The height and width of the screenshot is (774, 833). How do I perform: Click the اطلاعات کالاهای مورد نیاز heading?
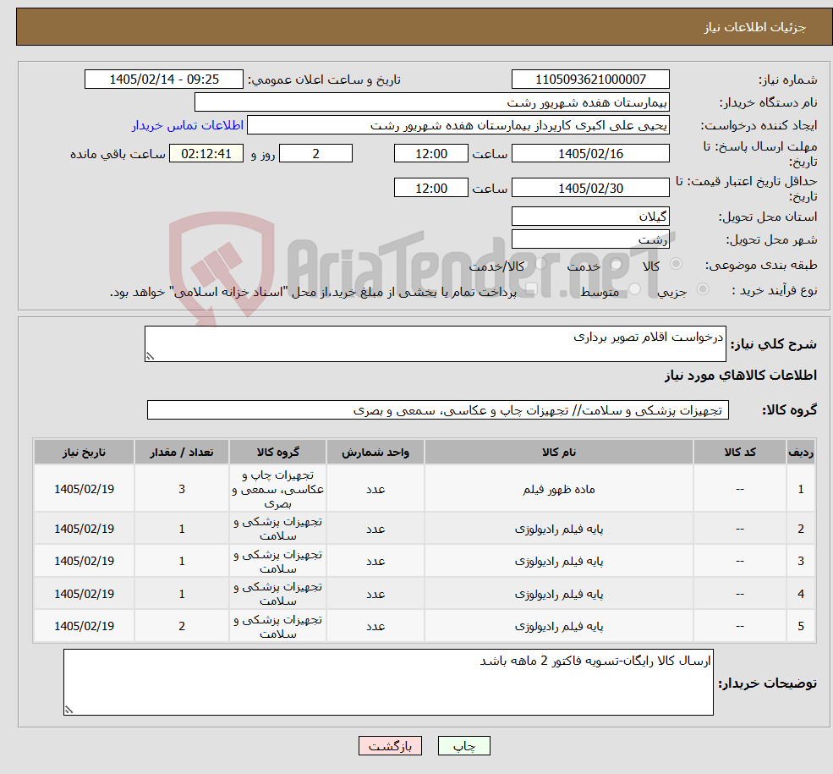(741, 376)
